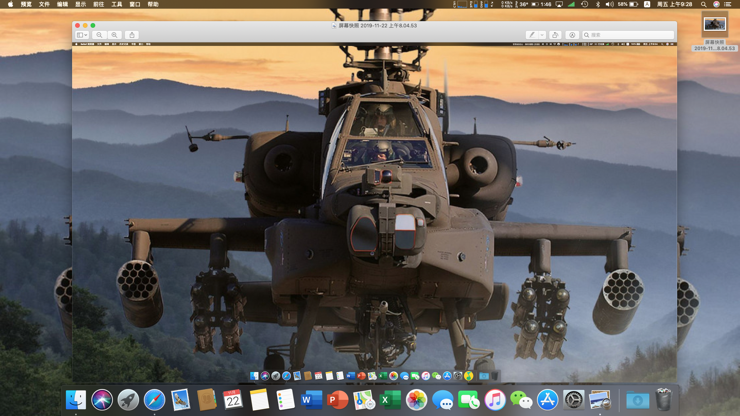Open the 预览 application menu
Viewport: 740px width, 416px height.
tap(26, 4)
